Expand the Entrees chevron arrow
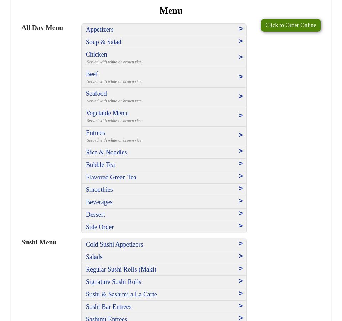The width and height of the screenshot is (342, 321). point(240,135)
